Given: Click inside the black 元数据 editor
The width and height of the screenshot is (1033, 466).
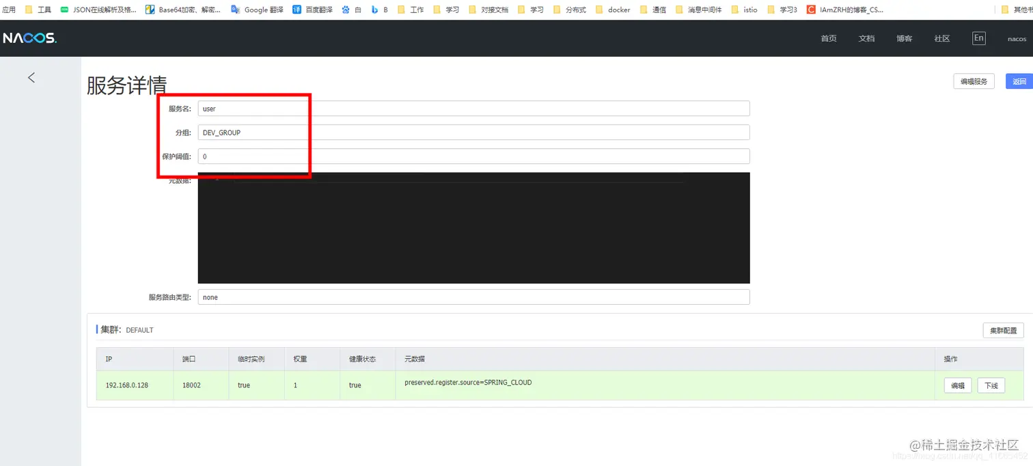Looking at the screenshot, I should coord(473,228).
